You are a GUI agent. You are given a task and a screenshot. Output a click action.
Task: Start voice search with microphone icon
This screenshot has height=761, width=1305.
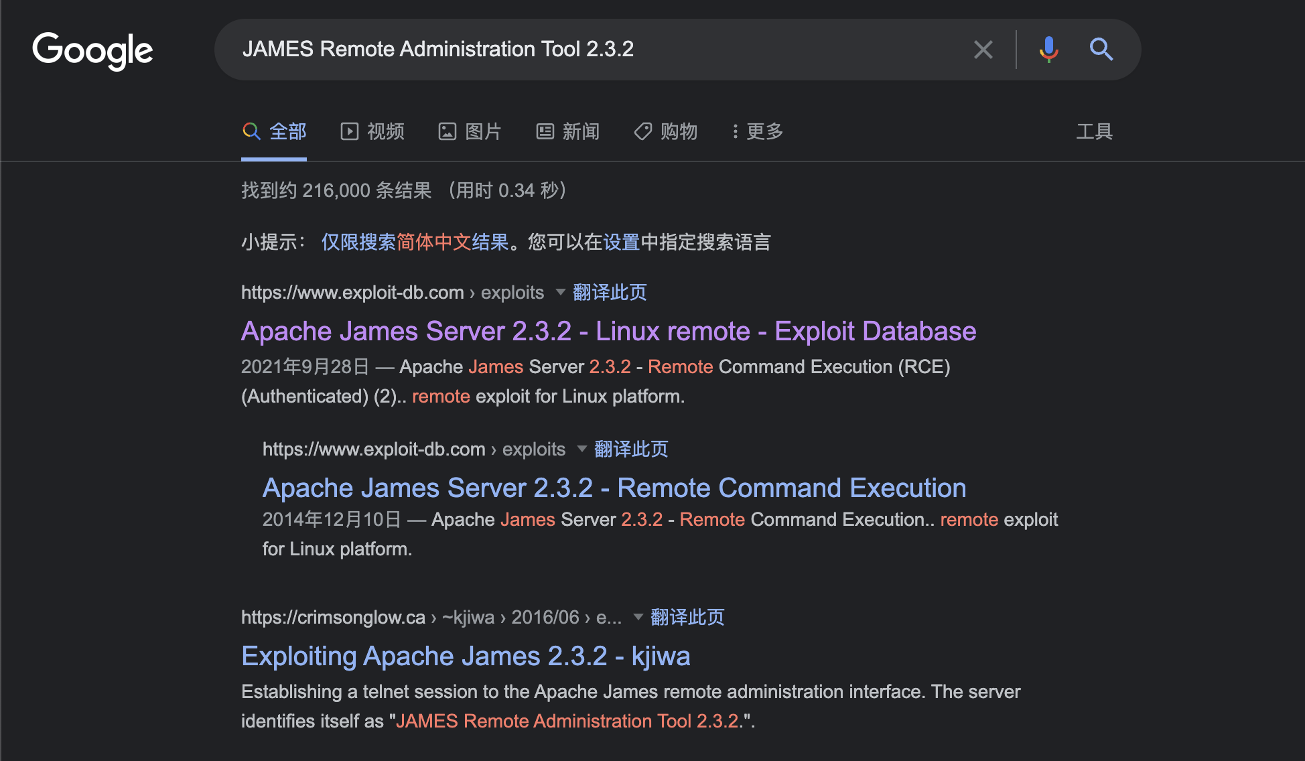click(1048, 50)
